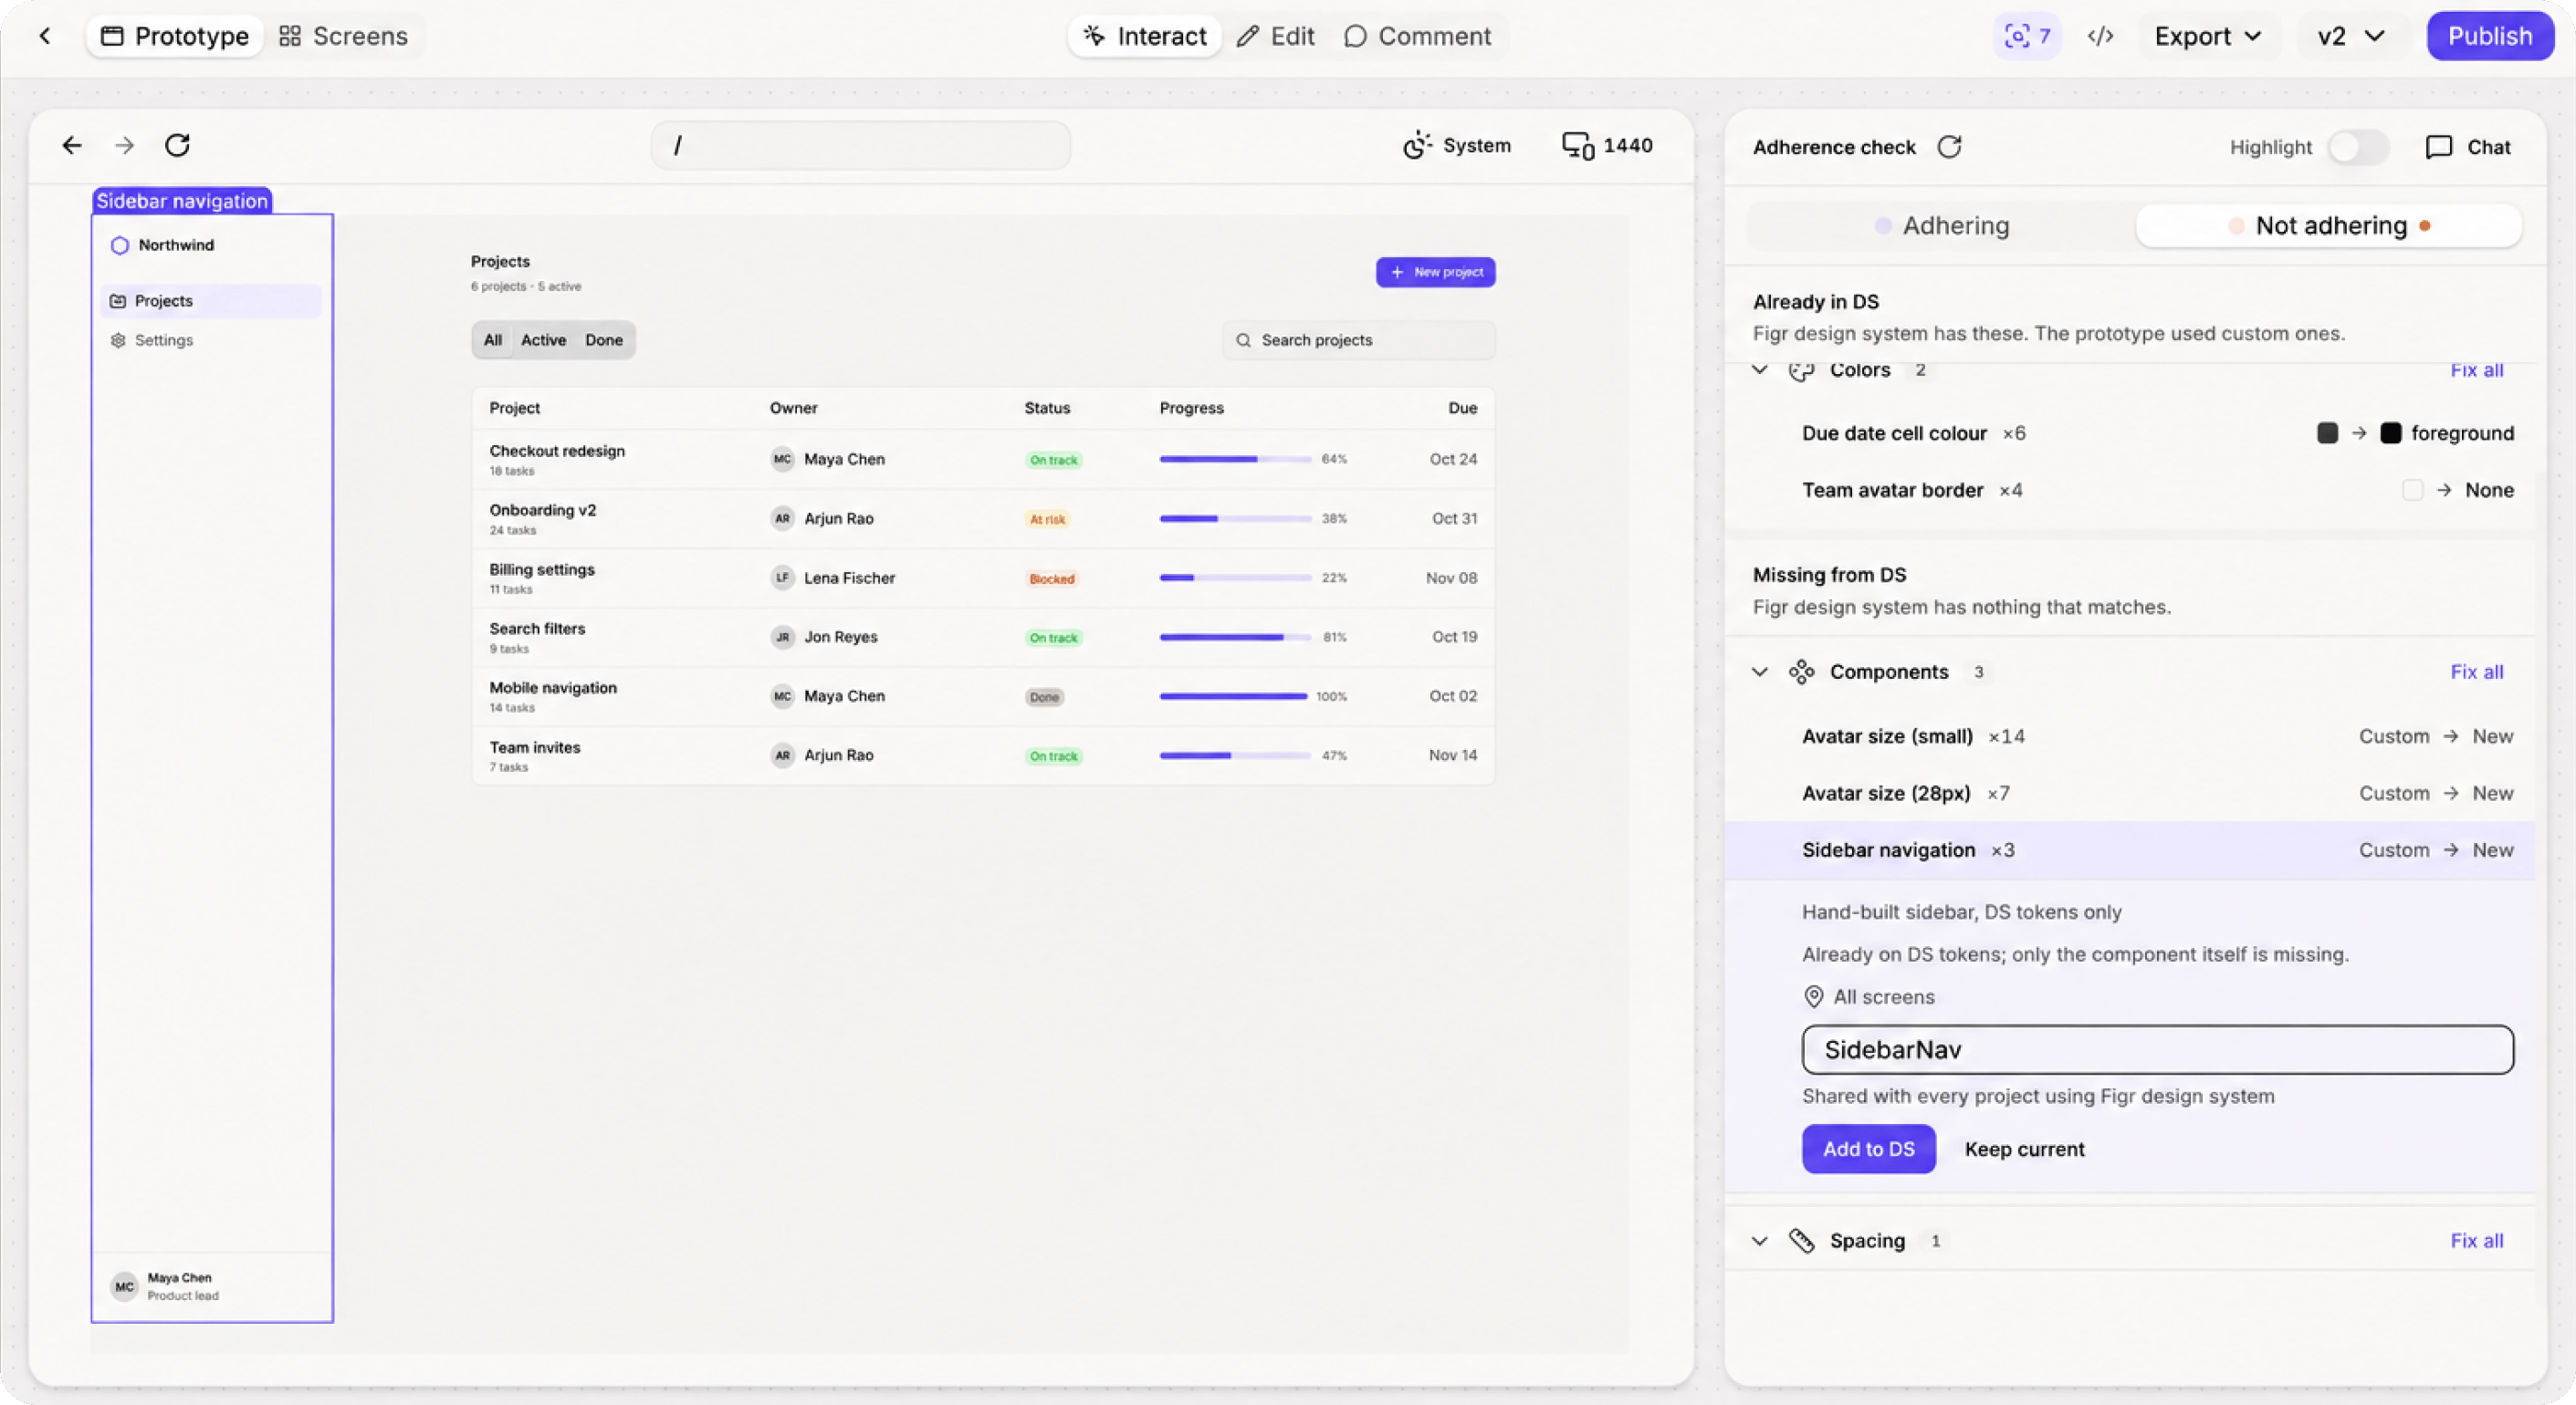
Task: Switch to Edit mode
Action: 1275,36
